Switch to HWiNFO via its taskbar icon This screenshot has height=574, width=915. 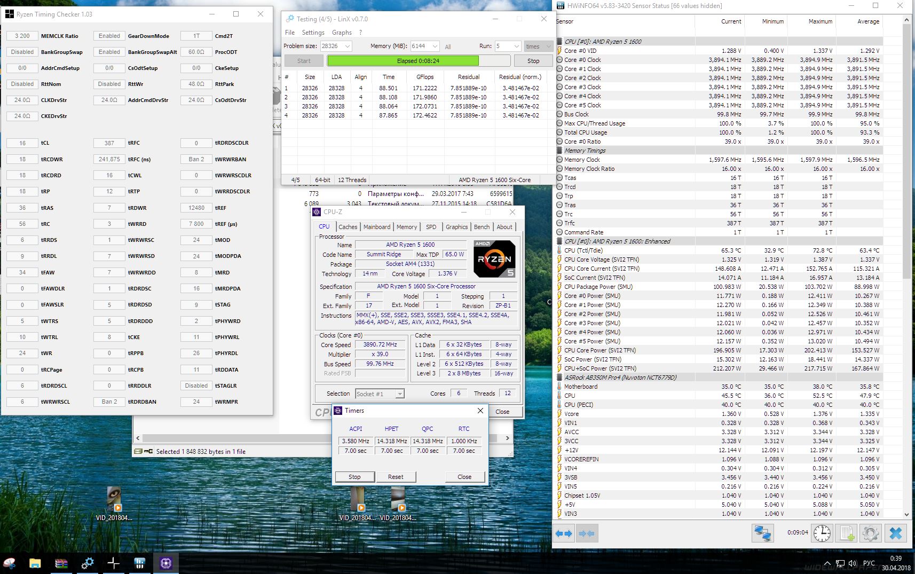point(139,563)
